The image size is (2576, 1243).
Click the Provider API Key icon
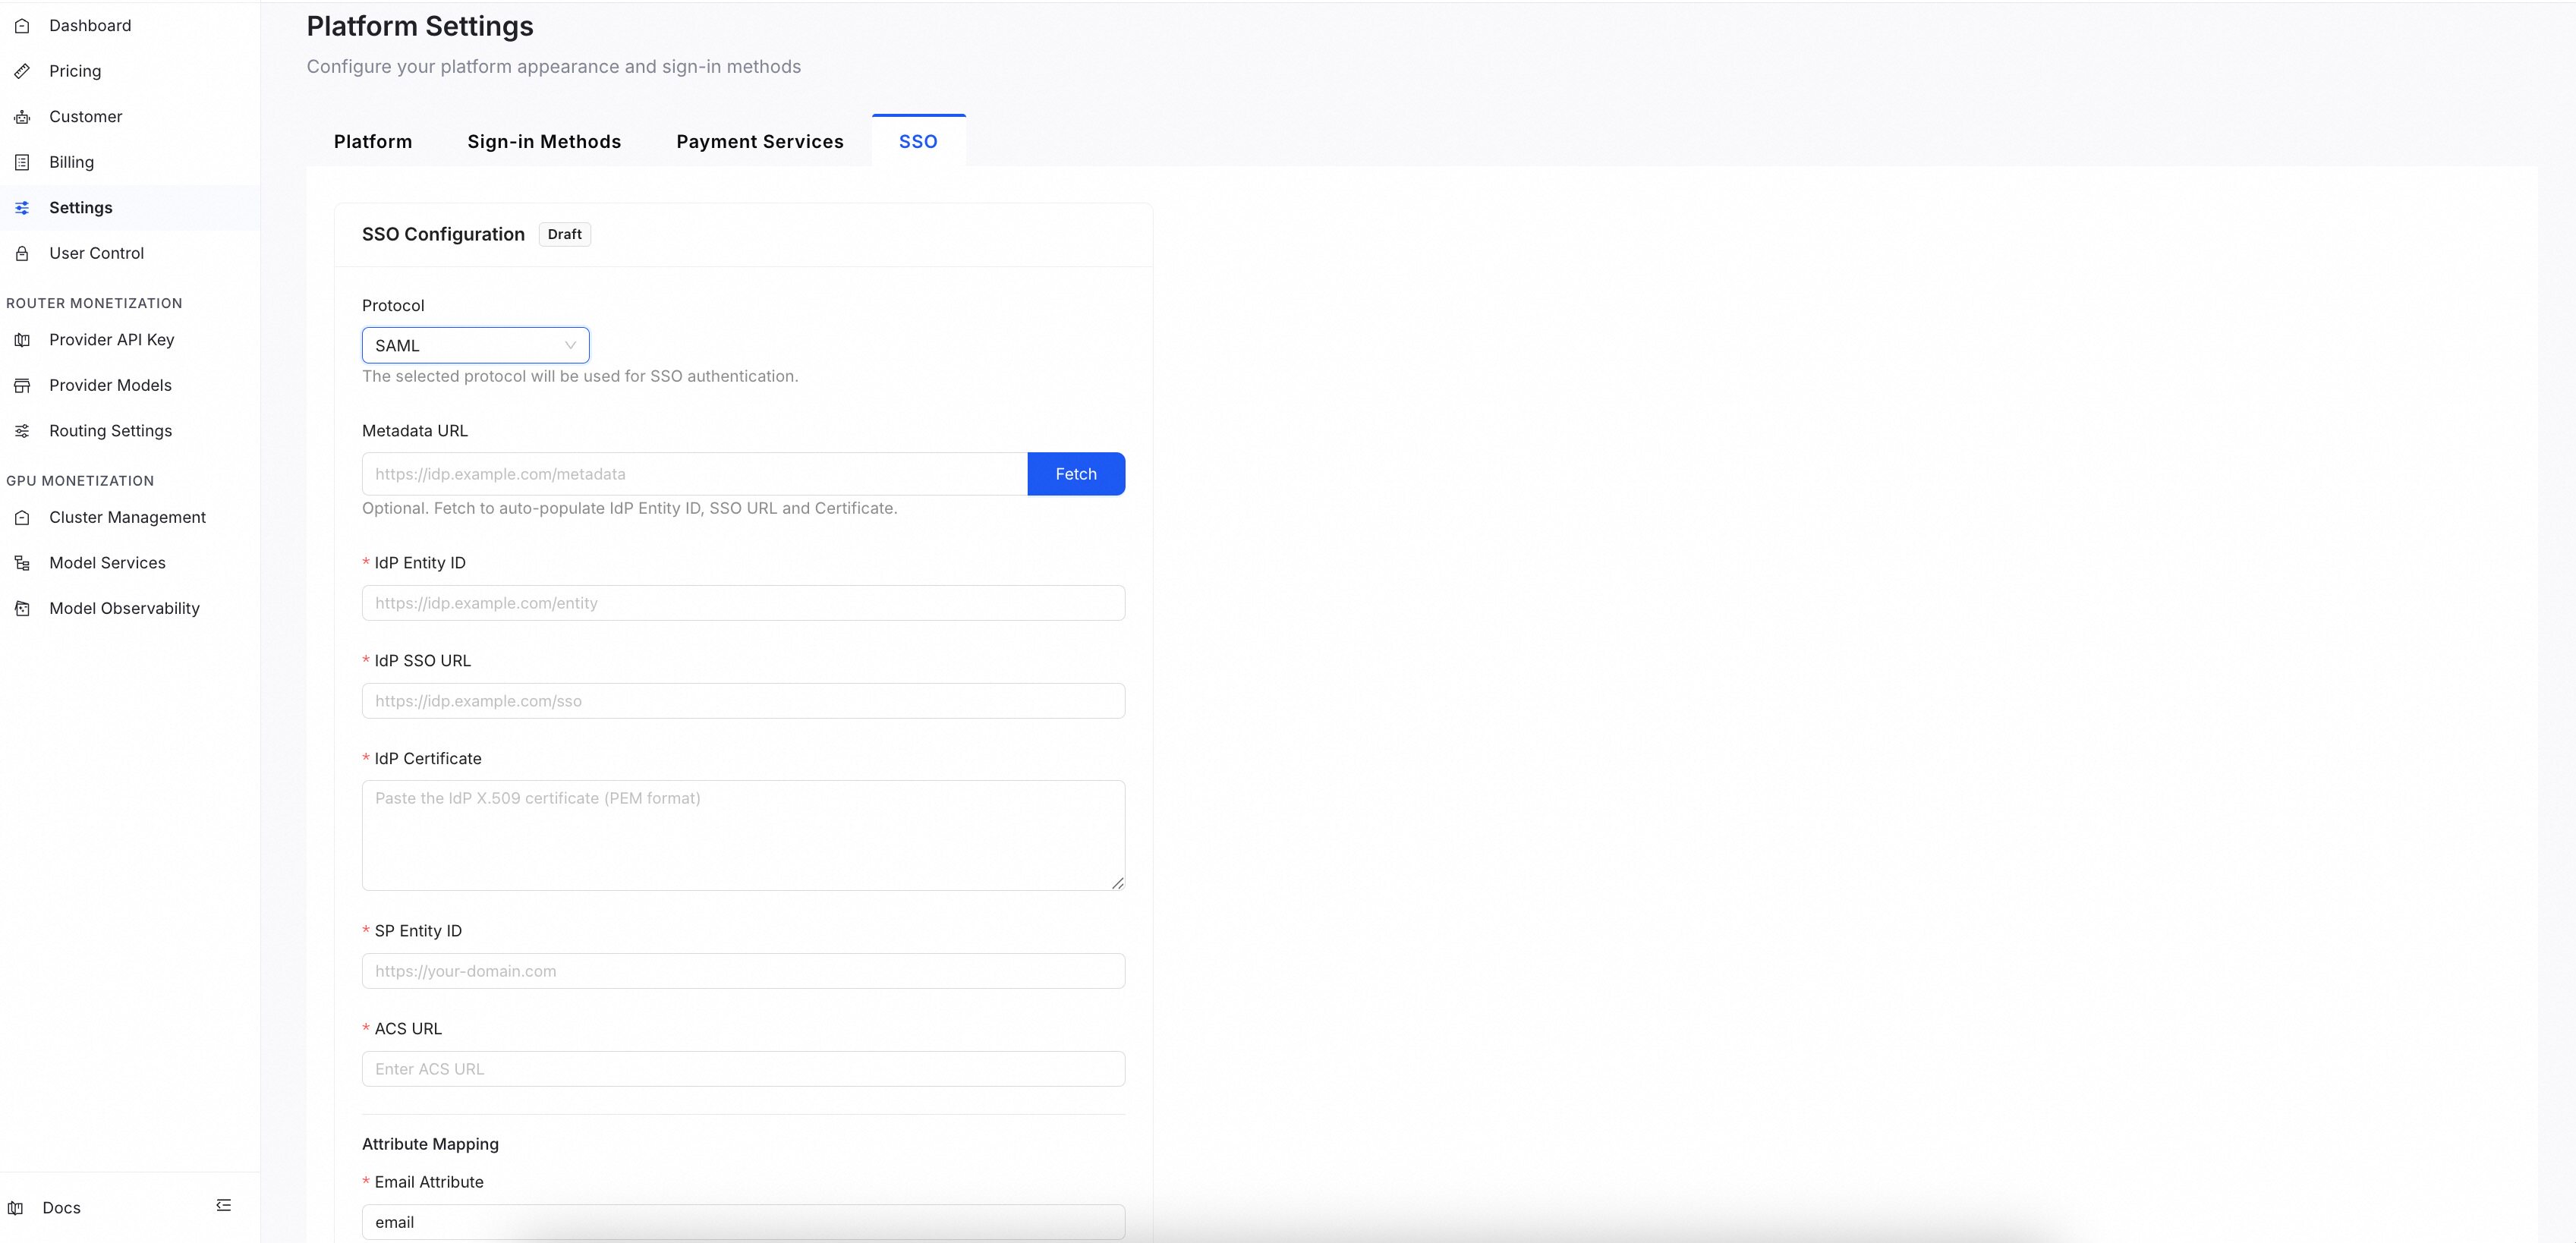tap(22, 340)
